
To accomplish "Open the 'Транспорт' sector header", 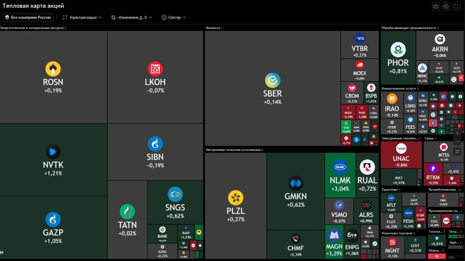I will click(x=391, y=190).
